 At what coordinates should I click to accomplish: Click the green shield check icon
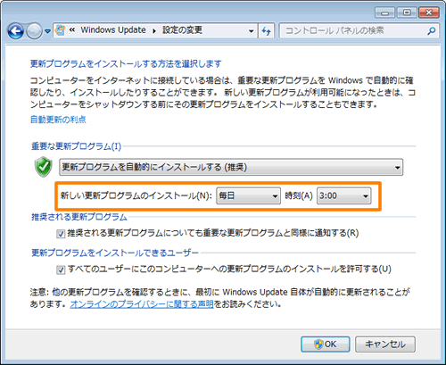[44, 167]
